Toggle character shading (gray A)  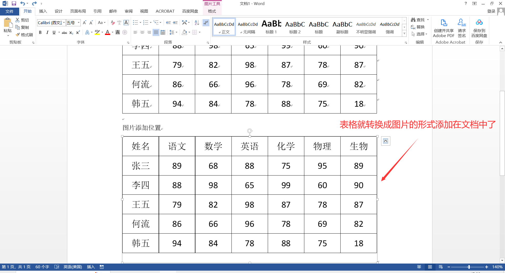(118, 32)
